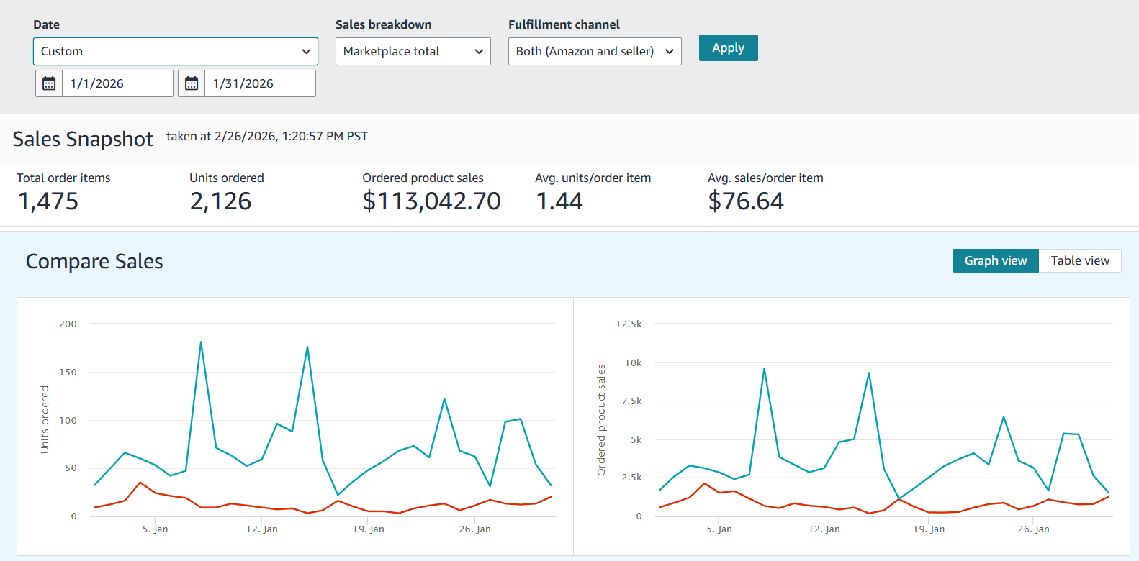1139x561 pixels.
Task: Focus the start date field showing 1/1/2026
Action: coord(117,83)
